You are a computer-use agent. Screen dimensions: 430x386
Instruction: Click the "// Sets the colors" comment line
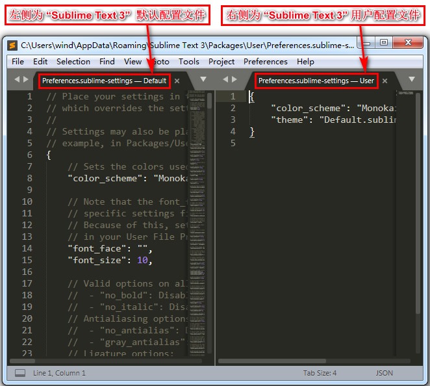point(128,167)
